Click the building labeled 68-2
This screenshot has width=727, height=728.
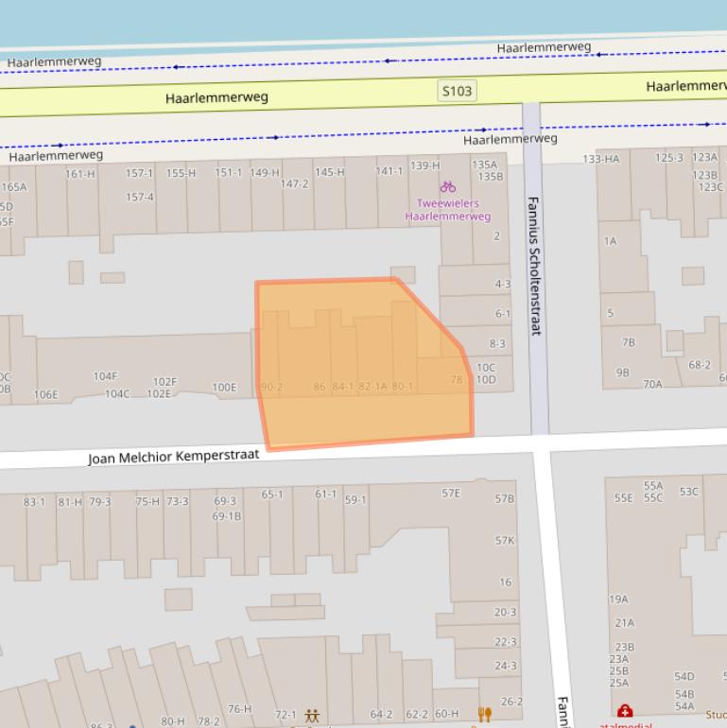700,365
